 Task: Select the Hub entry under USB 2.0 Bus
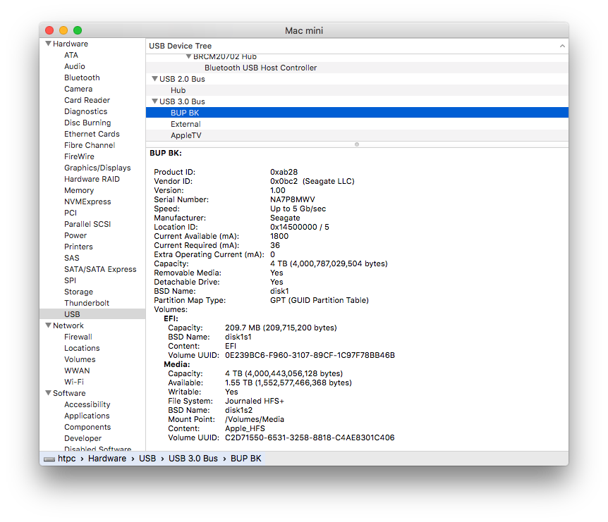point(178,89)
